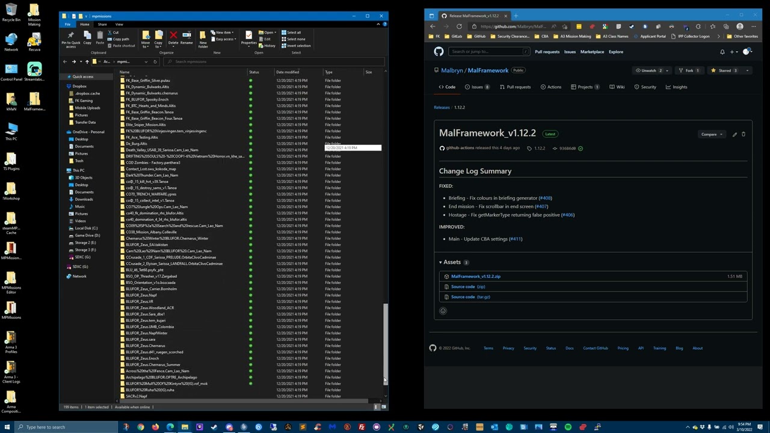770x433 pixels.
Task: Click the edit pencil icon on the release
Action: (735, 134)
